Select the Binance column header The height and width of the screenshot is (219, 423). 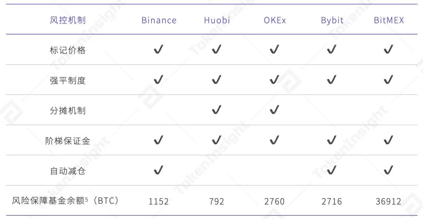(159, 20)
